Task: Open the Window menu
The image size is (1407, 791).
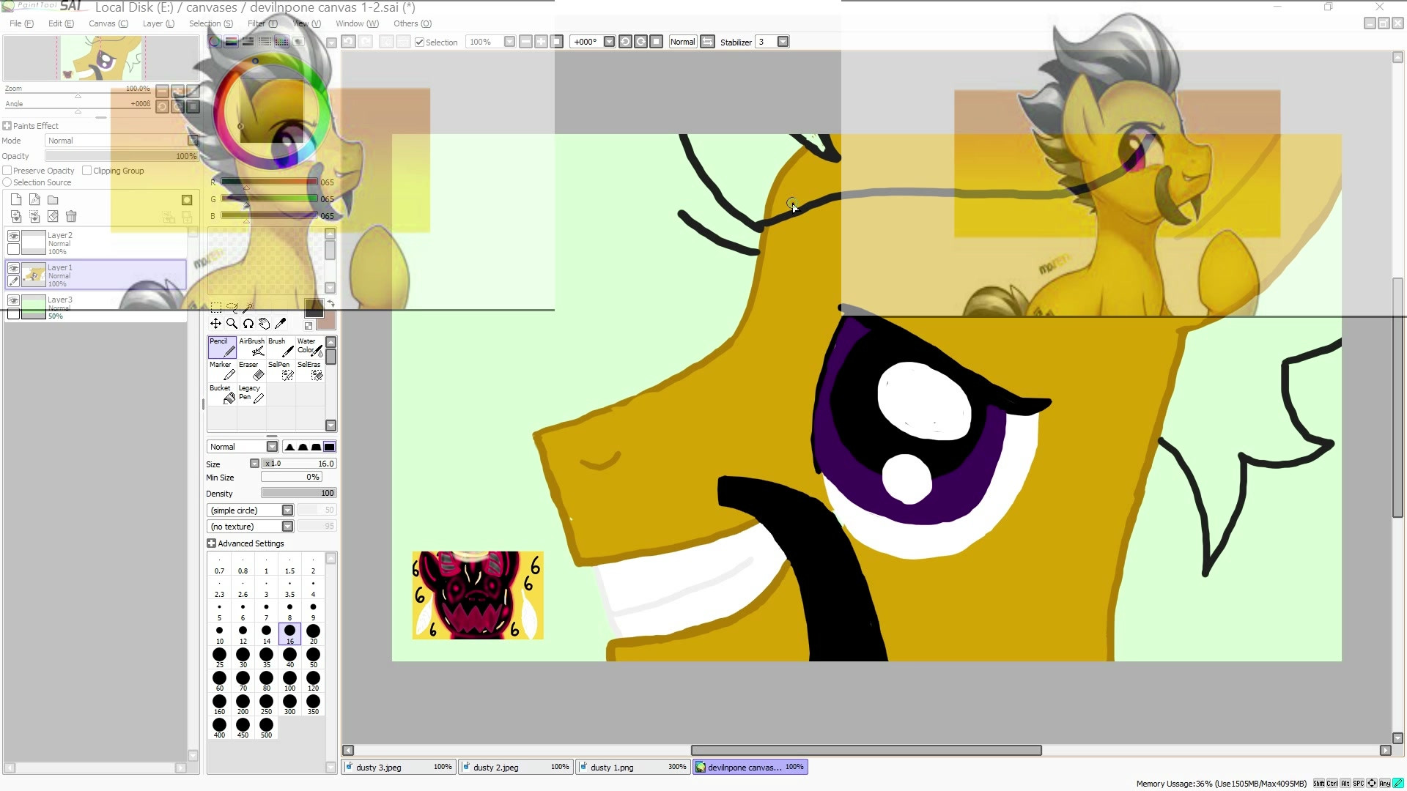Action: tap(357, 23)
